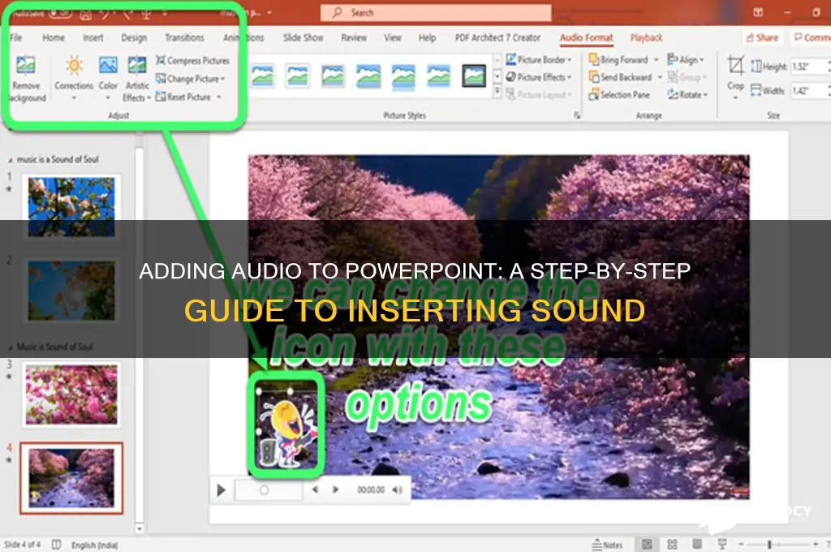This screenshot has width=831, height=552.
Task: Switch to Slide Sorter view
Action: tap(672, 545)
